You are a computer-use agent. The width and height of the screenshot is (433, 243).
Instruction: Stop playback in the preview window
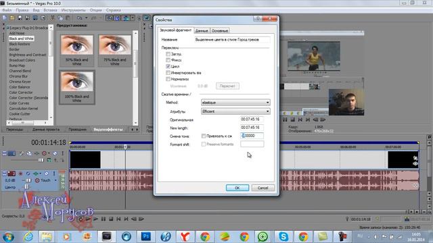point(292,119)
